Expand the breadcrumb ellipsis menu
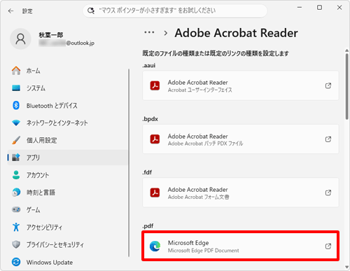350x271 pixels. [x=149, y=32]
